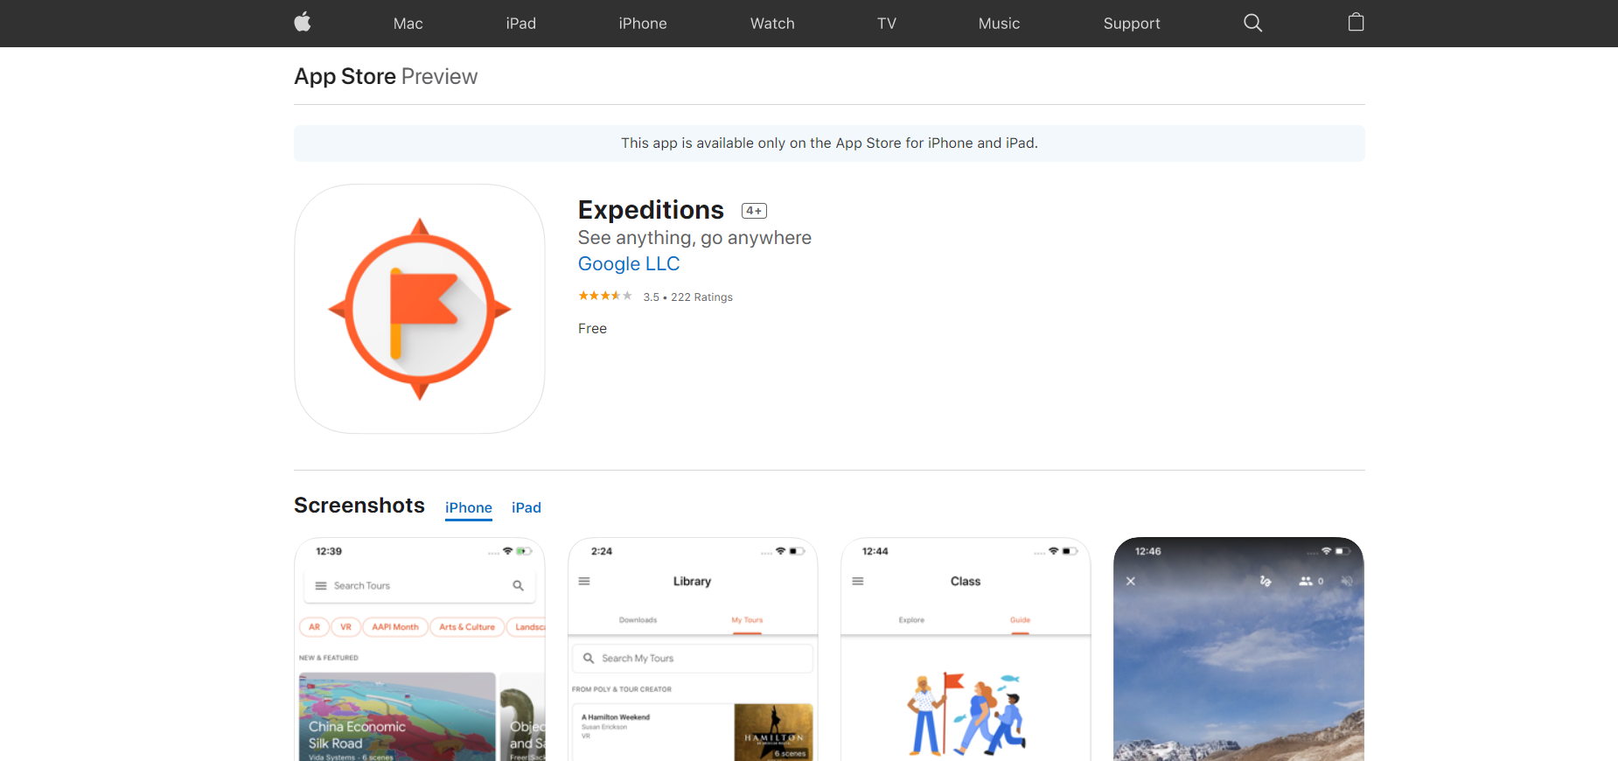Click the 3.5 • 222 Ratings text
The width and height of the screenshot is (1618, 761).
[687, 297]
